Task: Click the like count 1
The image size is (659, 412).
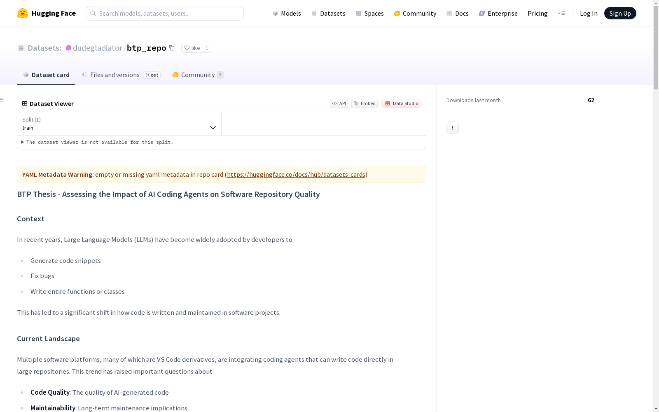Action: pos(207,48)
